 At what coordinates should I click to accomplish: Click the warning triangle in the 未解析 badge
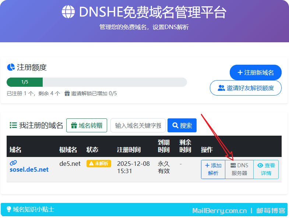(91, 164)
